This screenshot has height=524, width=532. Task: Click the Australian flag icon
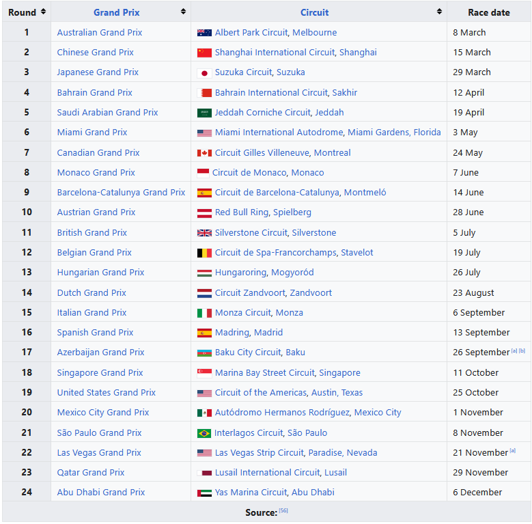(204, 33)
